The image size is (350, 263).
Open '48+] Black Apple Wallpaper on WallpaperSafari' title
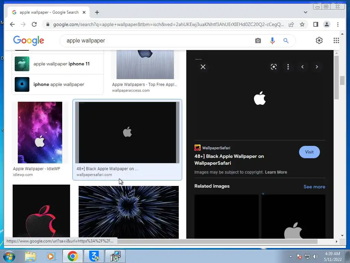point(229,160)
